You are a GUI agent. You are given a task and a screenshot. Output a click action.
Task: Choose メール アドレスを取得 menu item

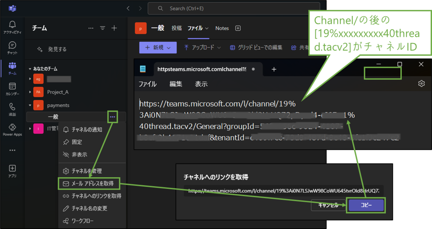click(92, 184)
